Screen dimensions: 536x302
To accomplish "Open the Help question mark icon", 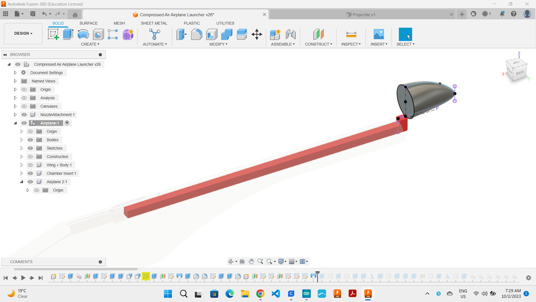I will pyautogui.click(x=514, y=14).
